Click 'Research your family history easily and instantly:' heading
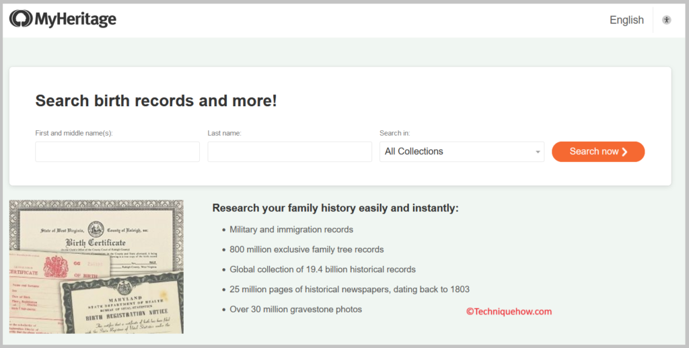Image resolution: width=689 pixels, height=348 pixels. pyautogui.click(x=335, y=208)
